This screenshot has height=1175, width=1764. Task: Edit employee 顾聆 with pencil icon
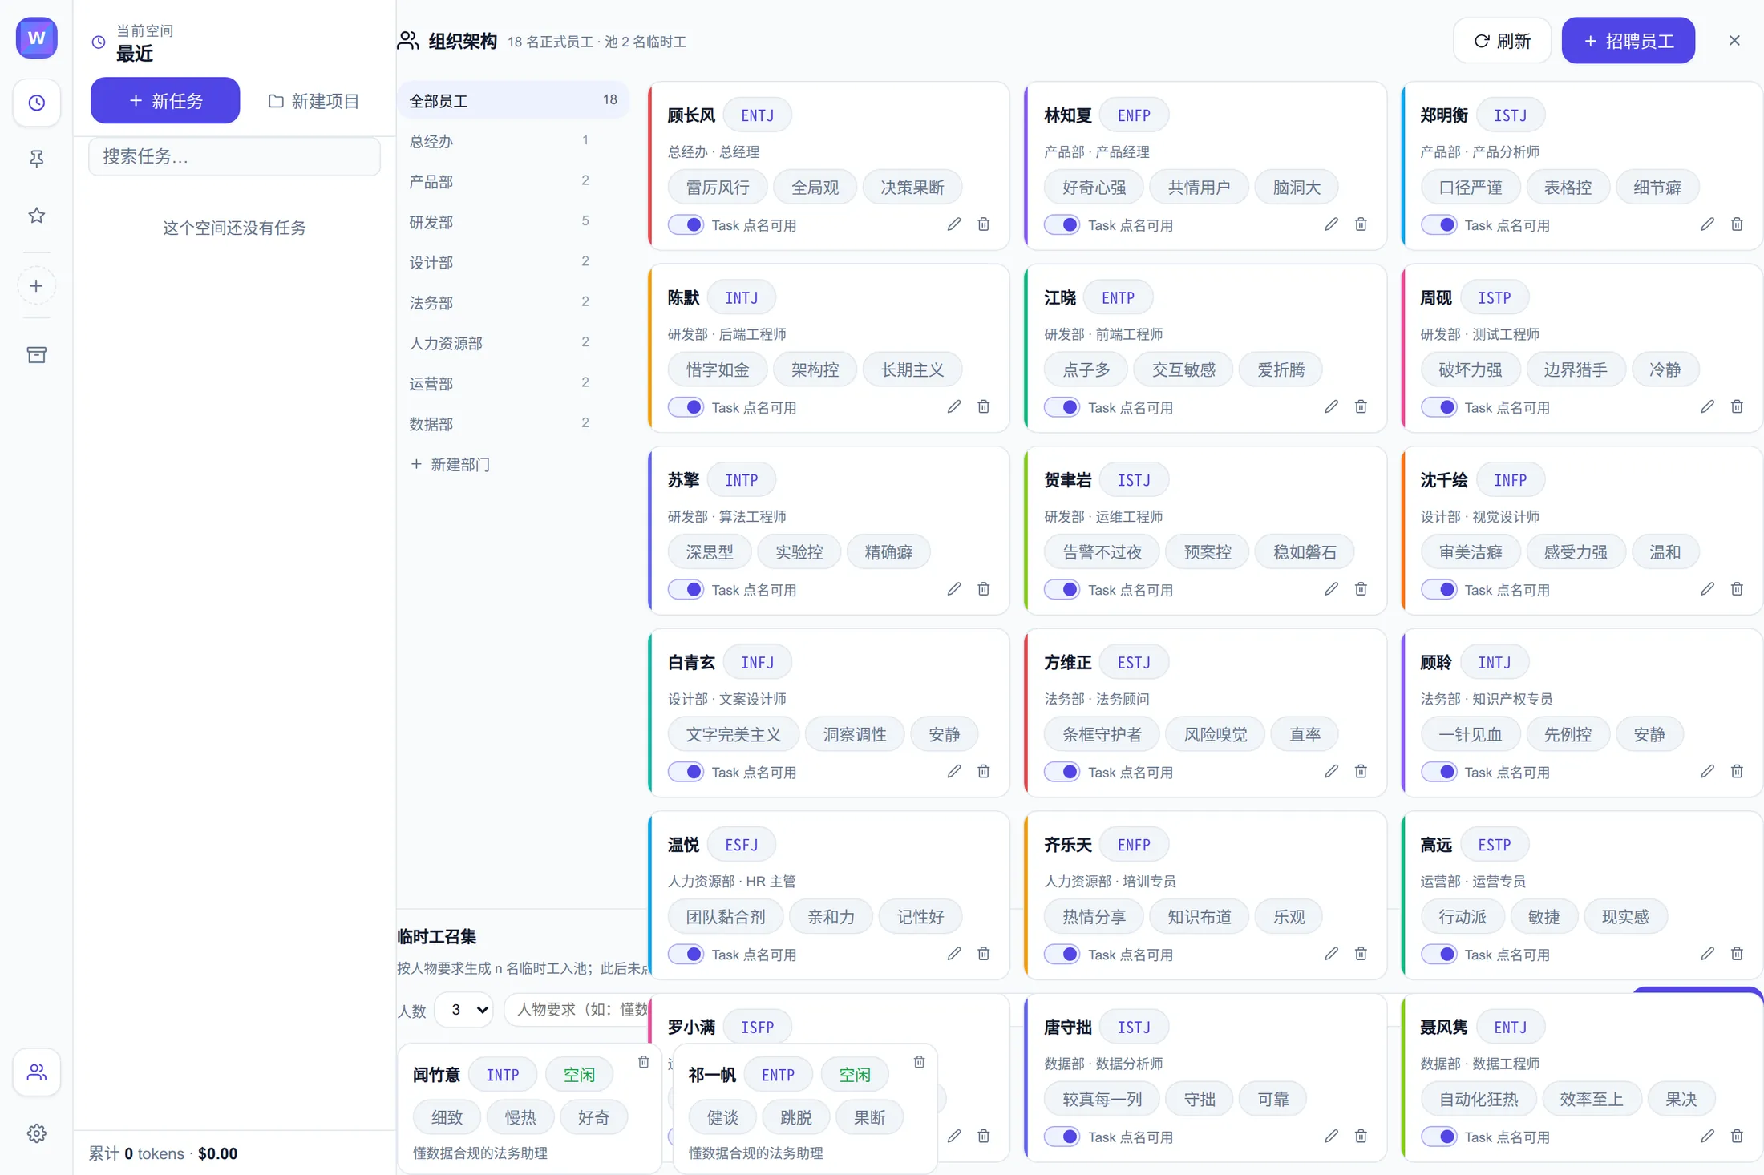1707,772
